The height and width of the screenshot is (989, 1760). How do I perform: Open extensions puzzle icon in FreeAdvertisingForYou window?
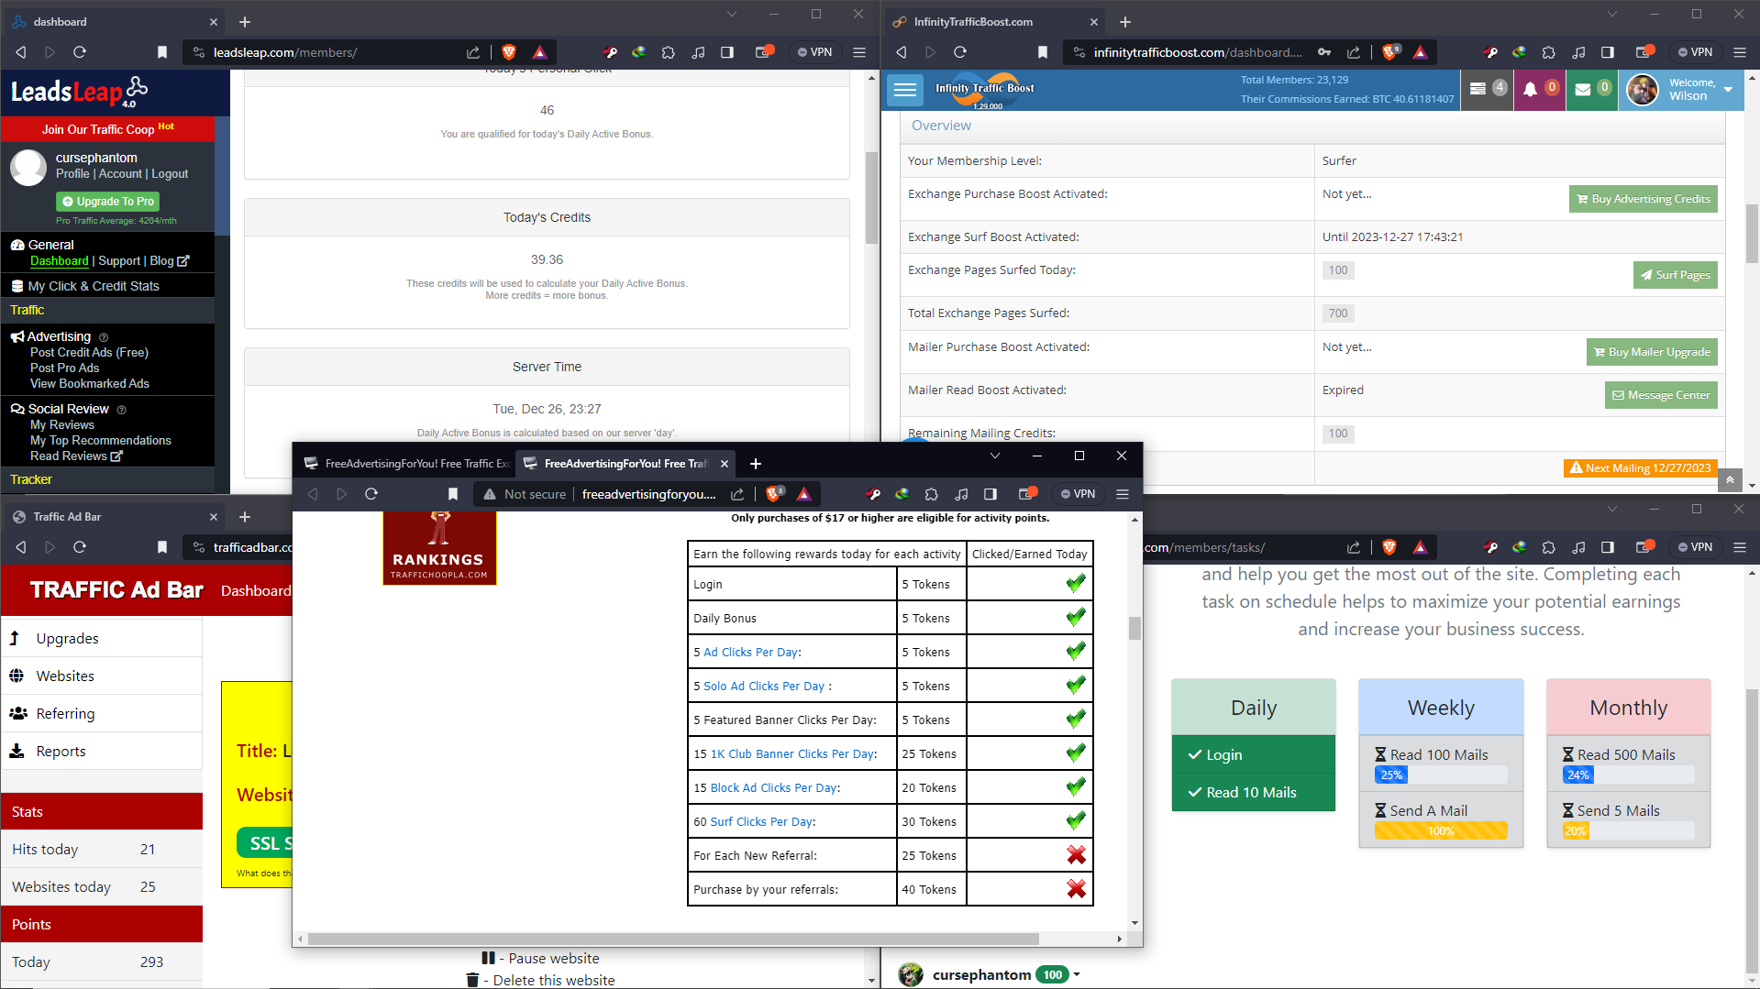tap(932, 494)
